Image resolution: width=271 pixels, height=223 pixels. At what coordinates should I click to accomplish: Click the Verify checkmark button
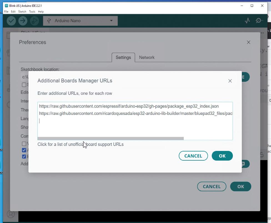pyautogui.click(x=11, y=21)
